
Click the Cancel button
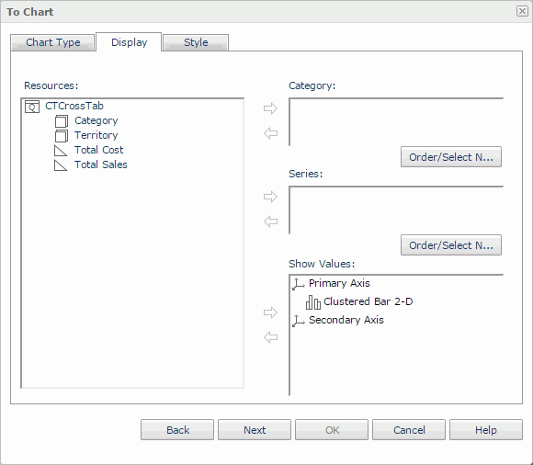point(409,430)
